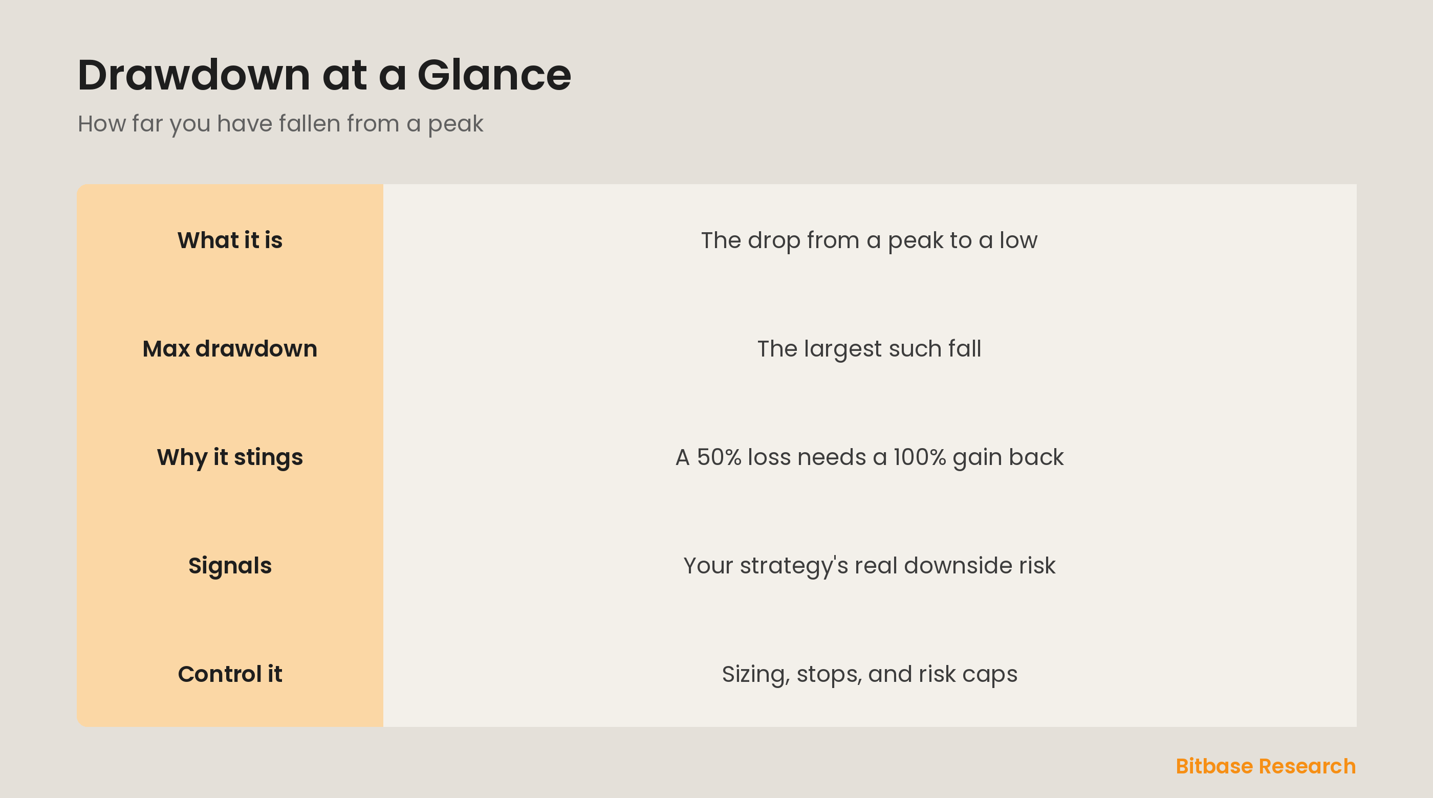Image resolution: width=1433 pixels, height=798 pixels.
Task: Select the subtitle about falling from a peak
Action: pyautogui.click(x=280, y=124)
